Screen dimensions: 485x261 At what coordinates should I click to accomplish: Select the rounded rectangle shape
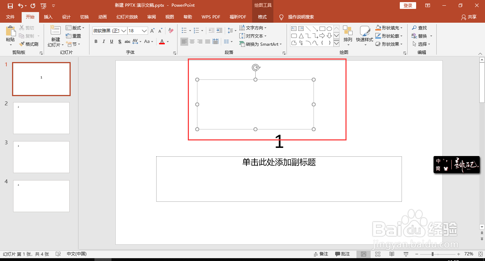[x=294, y=36]
